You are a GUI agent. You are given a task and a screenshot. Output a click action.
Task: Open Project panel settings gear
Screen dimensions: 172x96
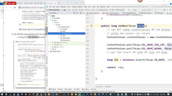click(81, 13)
